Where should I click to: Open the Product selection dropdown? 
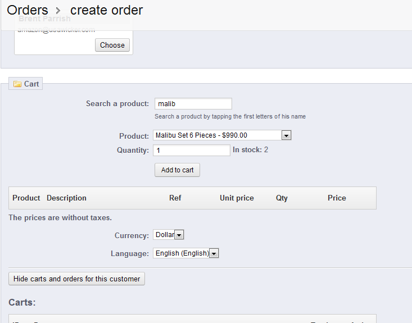286,135
